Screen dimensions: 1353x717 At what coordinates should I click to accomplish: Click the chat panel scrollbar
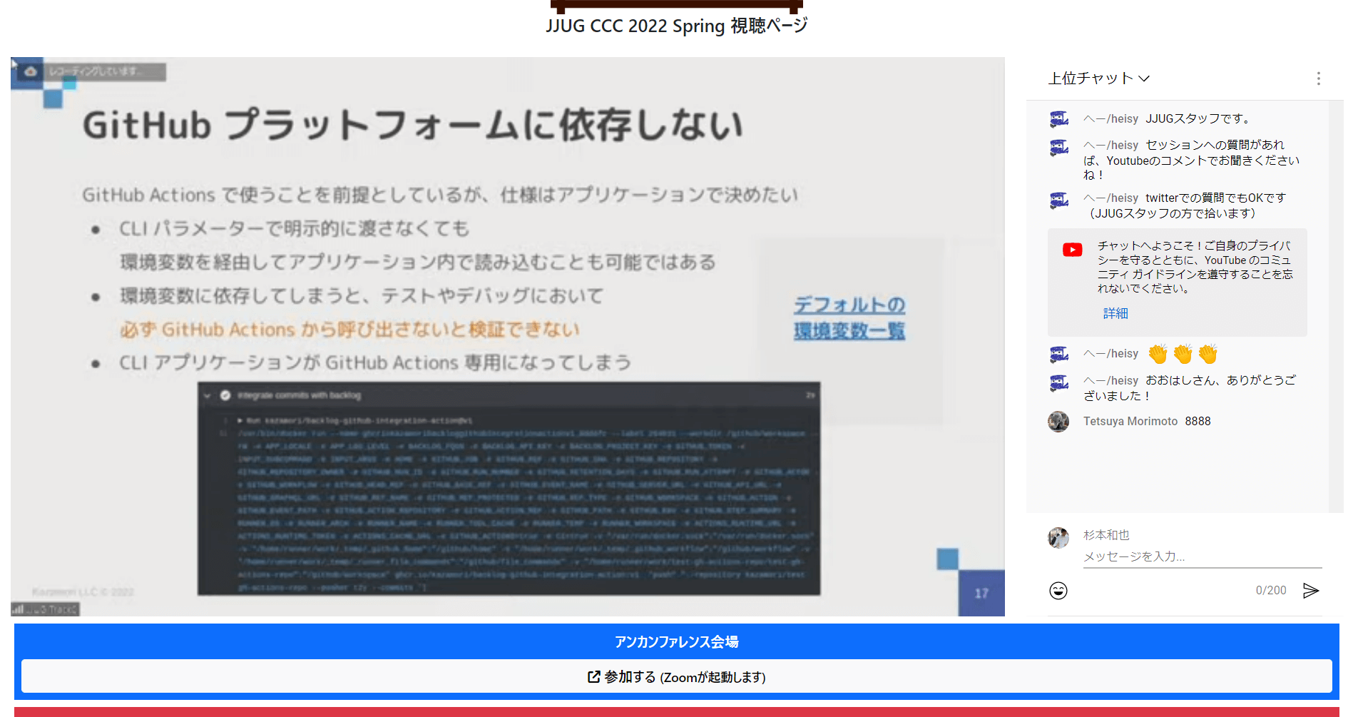pos(1336,307)
